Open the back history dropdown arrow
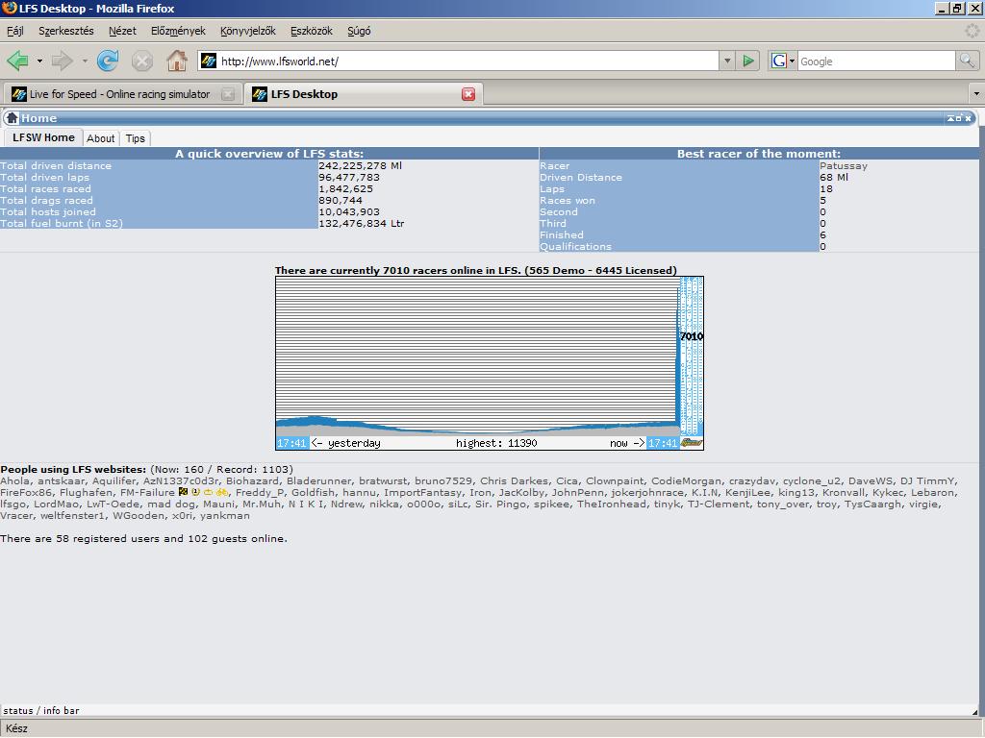 point(39,61)
